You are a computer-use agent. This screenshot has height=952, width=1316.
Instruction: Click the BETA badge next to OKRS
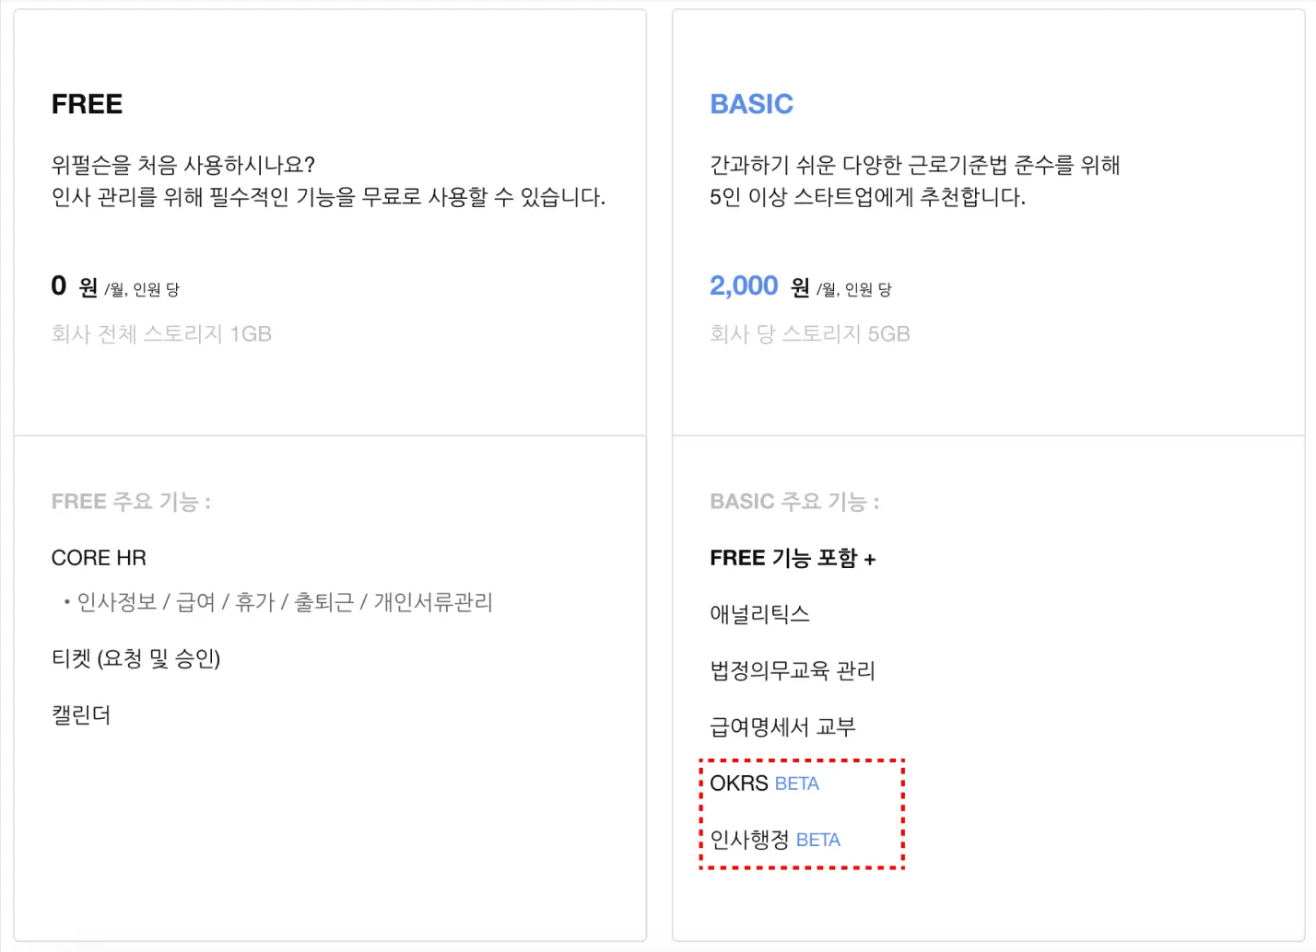click(x=797, y=784)
